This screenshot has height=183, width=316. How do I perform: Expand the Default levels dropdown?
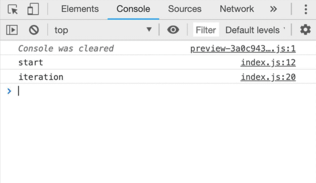pos(255,30)
